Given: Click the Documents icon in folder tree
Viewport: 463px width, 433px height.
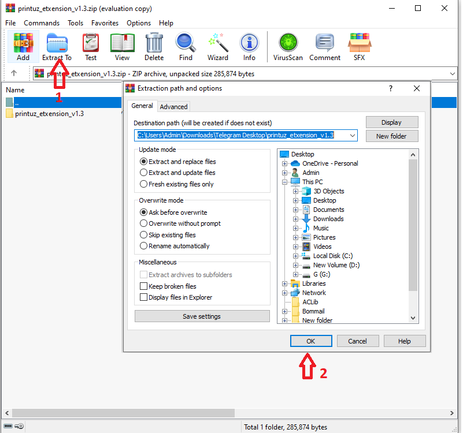Looking at the screenshot, I should pyautogui.click(x=306, y=210).
